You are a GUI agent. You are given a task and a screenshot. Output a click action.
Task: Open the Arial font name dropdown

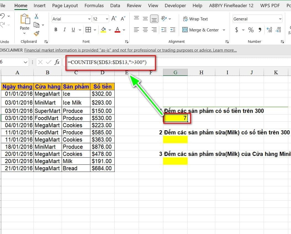89,19
